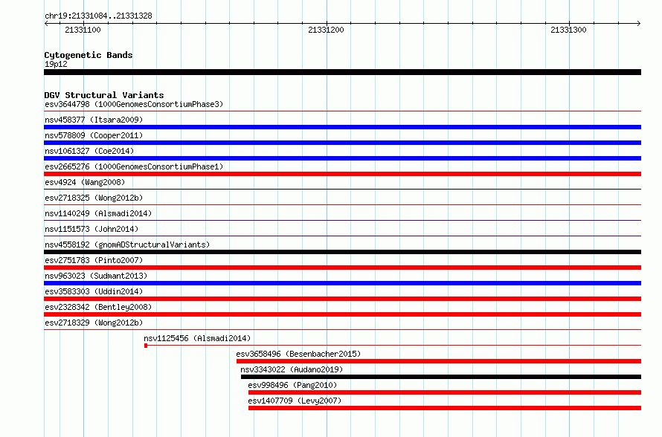
Task: Click the nsv1125456 (Alsmadi2014) label
Action: point(197,338)
